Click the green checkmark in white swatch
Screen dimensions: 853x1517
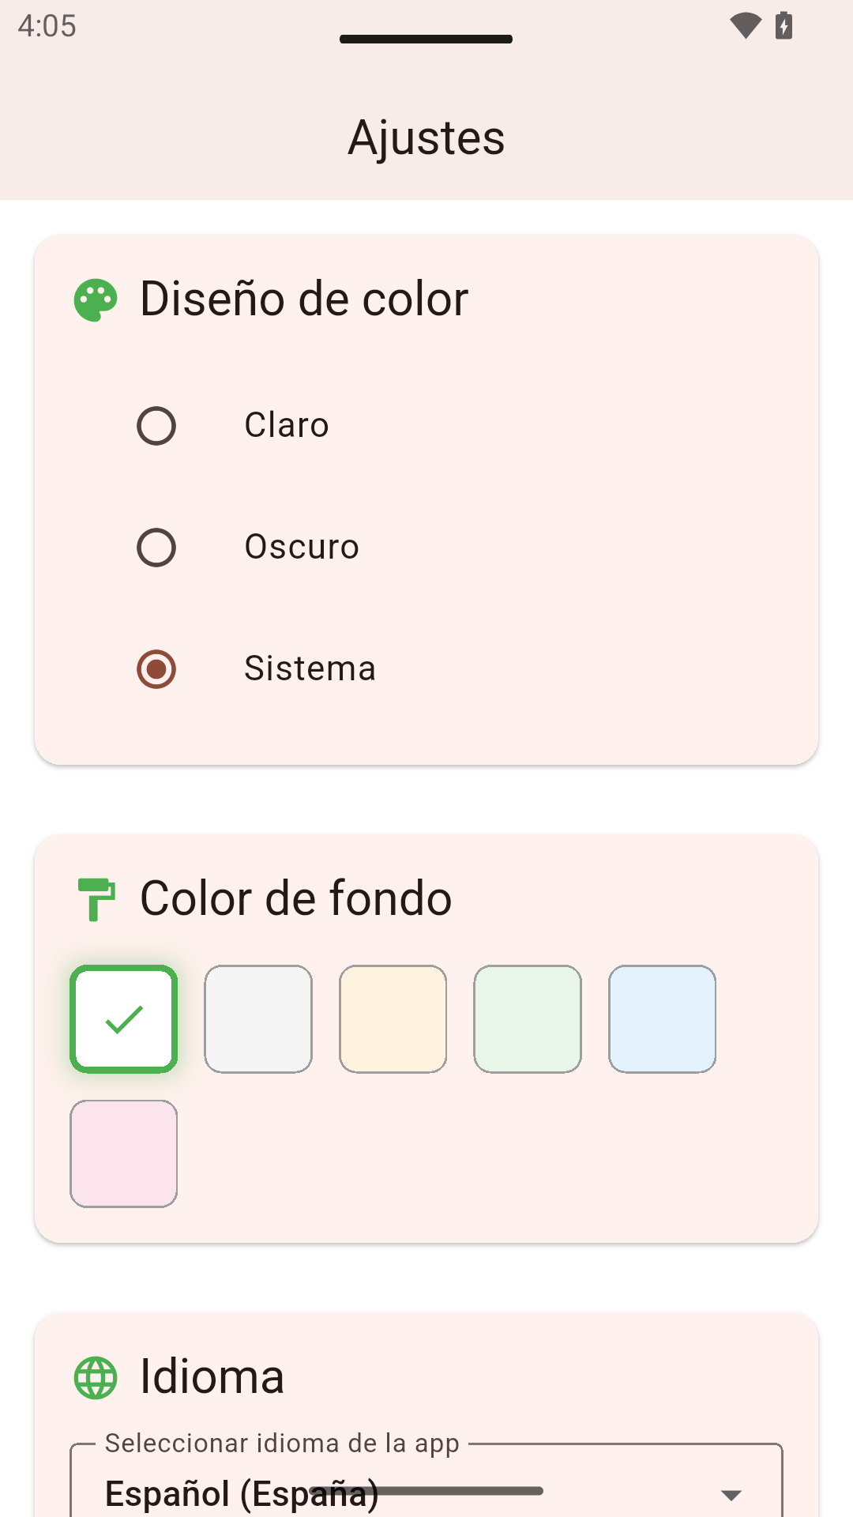tap(124, 1019)
